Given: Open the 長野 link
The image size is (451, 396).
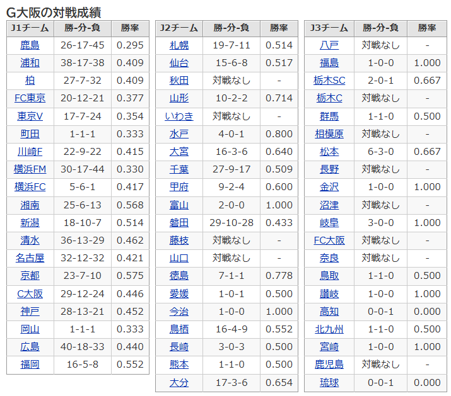Looking at the screenshot, I should [329, 169].
